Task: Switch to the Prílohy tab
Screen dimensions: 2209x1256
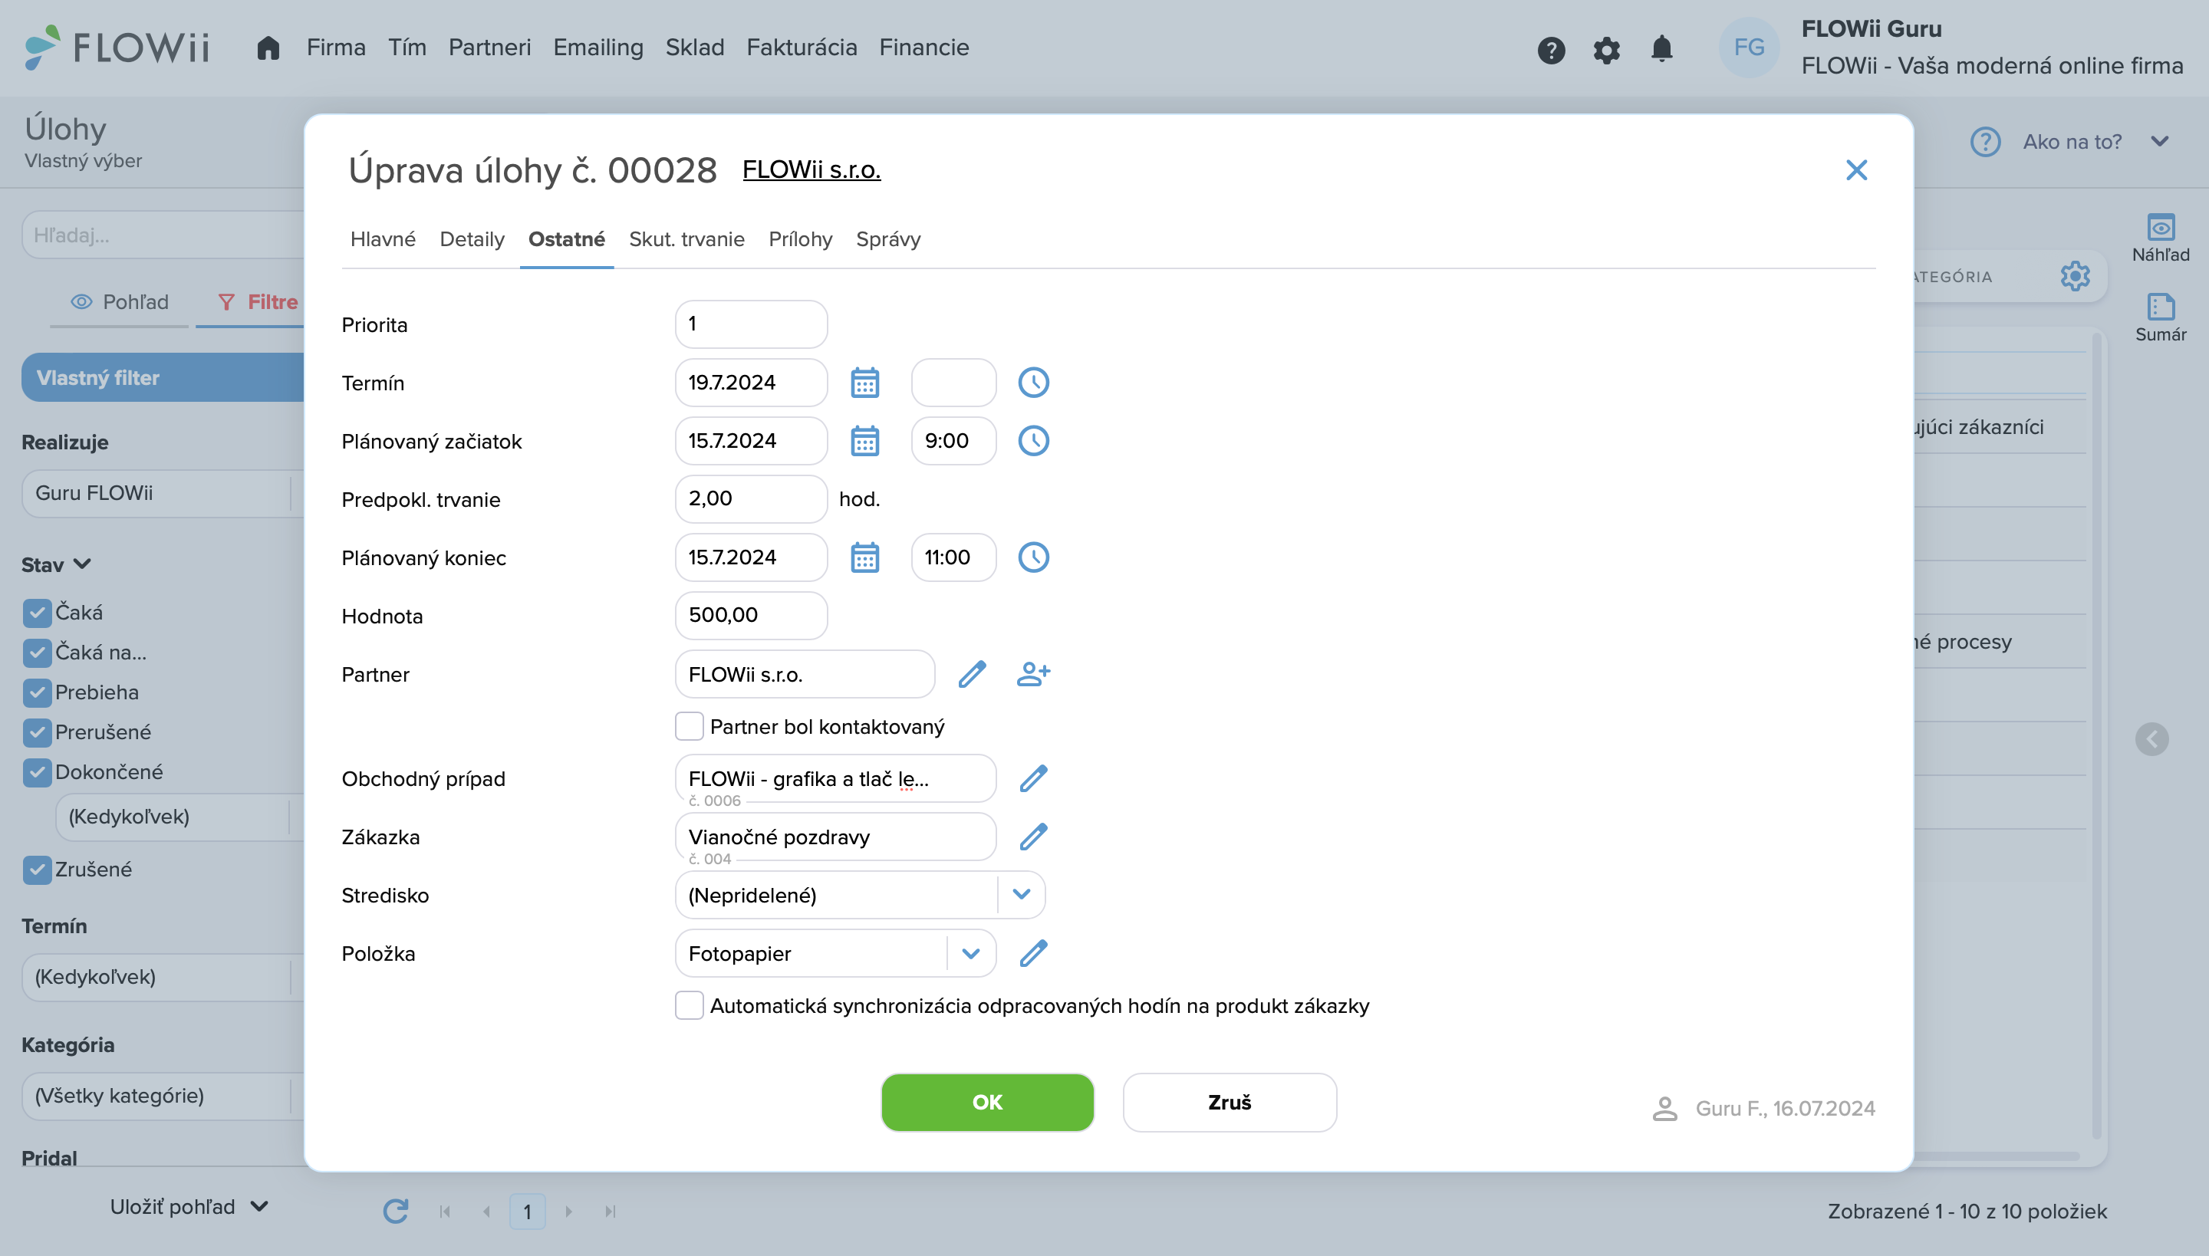Action: 800,239
